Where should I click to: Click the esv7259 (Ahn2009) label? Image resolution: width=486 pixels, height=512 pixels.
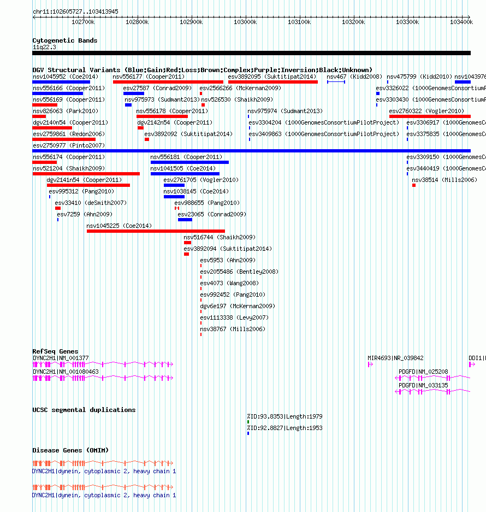pyautogui.click(x=85, y=214)
